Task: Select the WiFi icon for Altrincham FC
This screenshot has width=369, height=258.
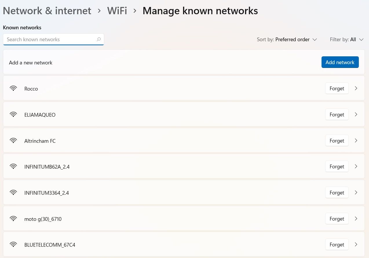Action: tap(13, 140)
